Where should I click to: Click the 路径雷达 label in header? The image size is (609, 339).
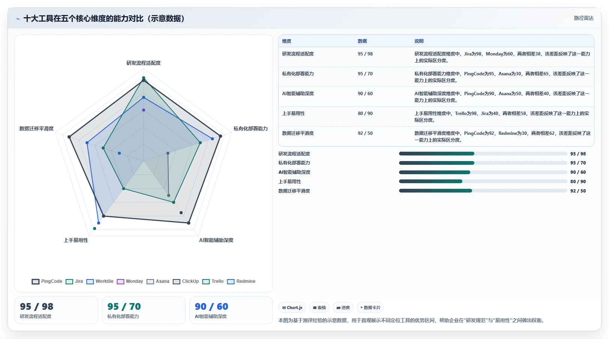pyautogui.click(x=583, y=18)
